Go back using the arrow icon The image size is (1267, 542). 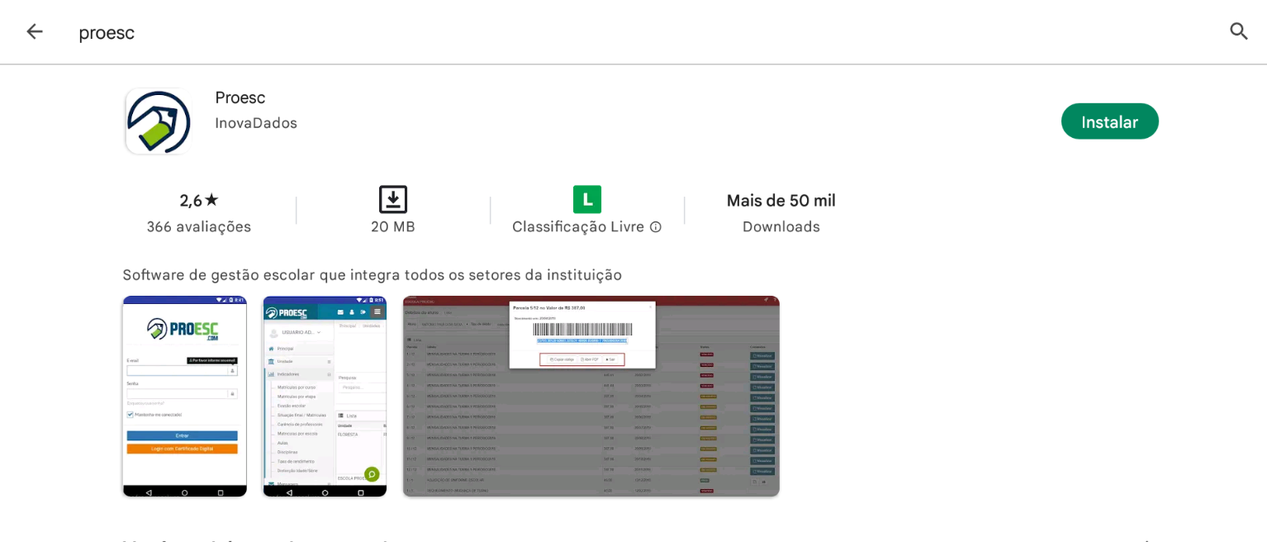(34, 31)
